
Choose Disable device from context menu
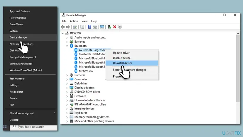[132, 58]
